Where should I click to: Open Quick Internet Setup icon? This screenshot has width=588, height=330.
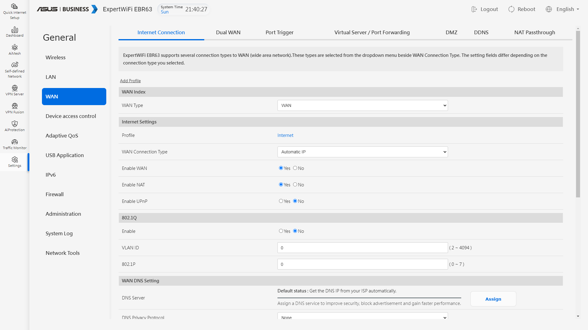[x=14, y=6]
